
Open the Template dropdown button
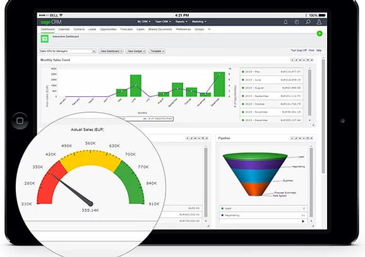pos(157,51)
